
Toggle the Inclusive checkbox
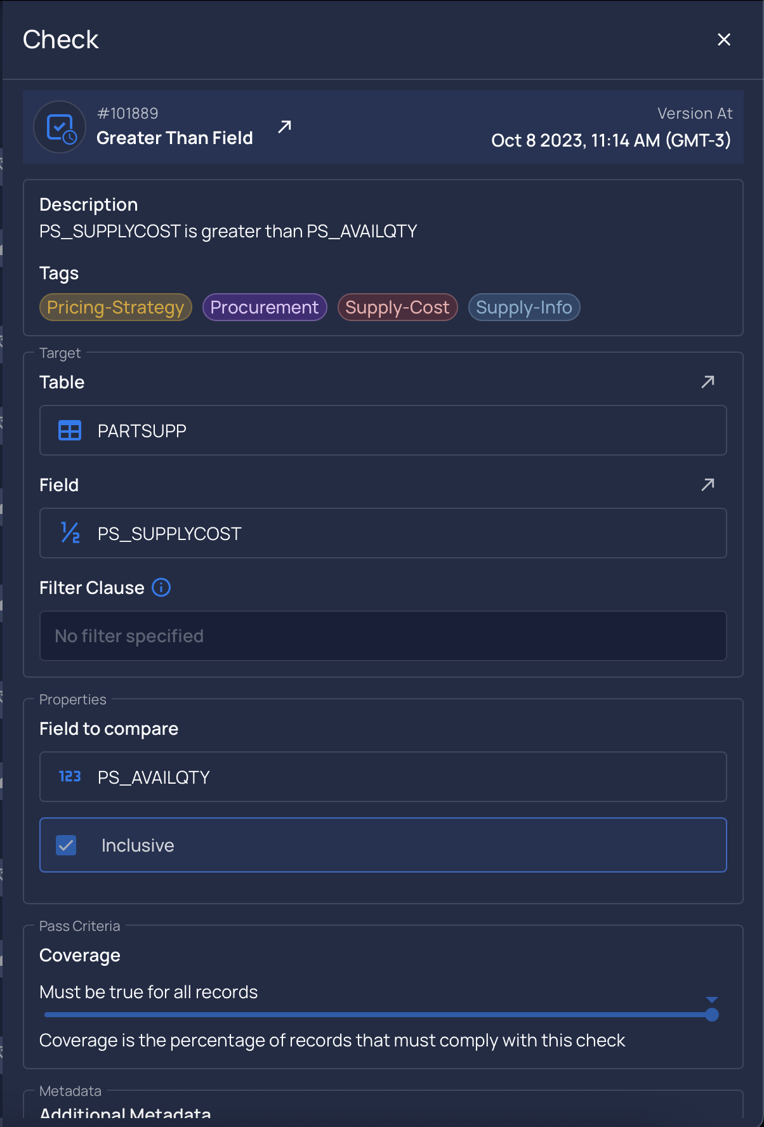click(66, 845)
